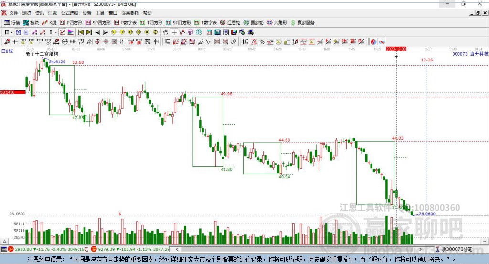The width and height of the screenshot is (489, 264).
Task: Switch to the K线 chart view
Action: tap(49, 23)
